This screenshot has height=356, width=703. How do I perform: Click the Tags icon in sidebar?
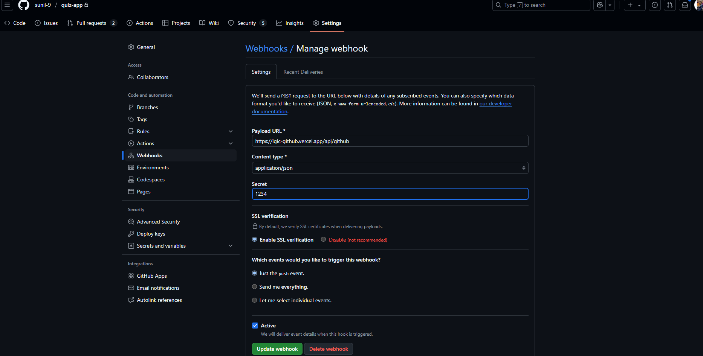pos(131,119)
